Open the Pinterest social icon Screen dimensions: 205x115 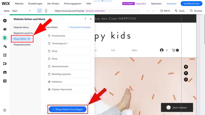186,73
